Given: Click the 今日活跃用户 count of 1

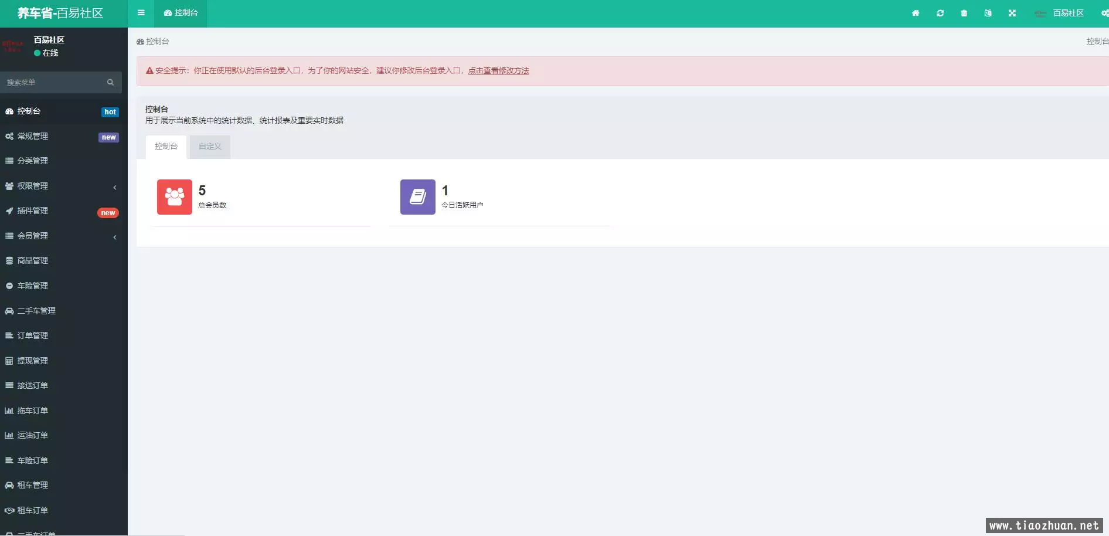Looking at the screenshot, I should click(445, 191).
